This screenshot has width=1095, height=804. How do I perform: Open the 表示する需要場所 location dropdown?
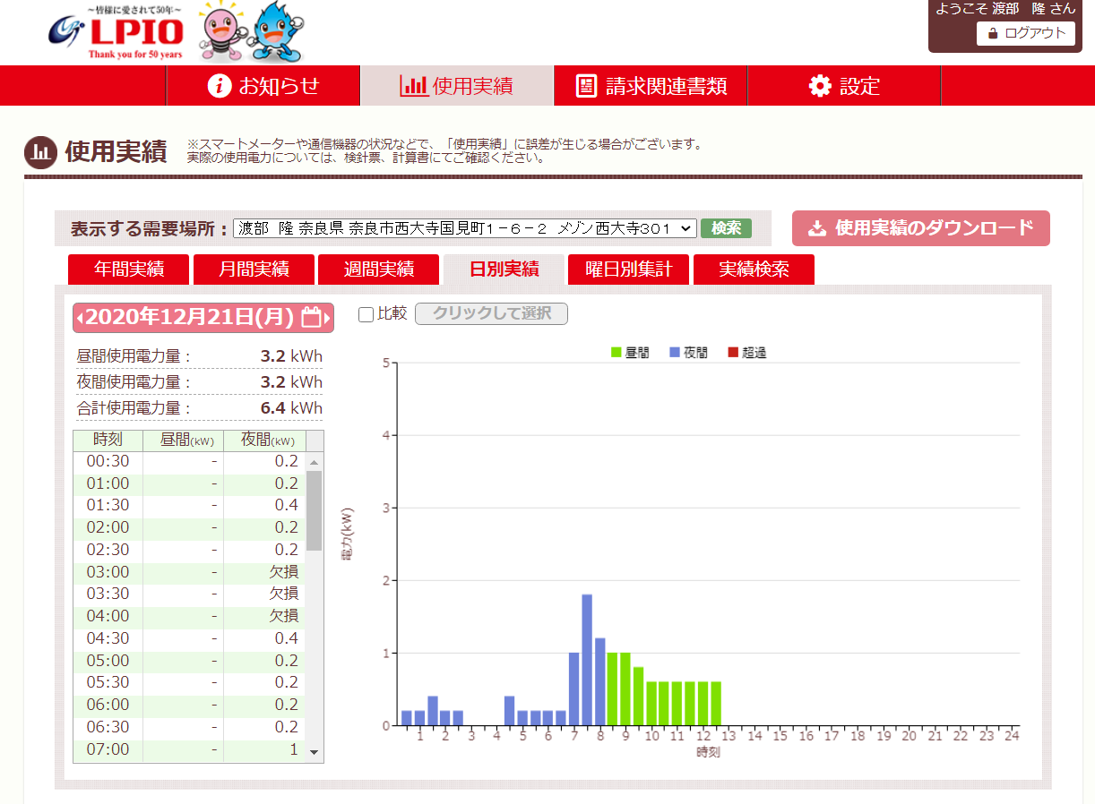click(464, 228)
